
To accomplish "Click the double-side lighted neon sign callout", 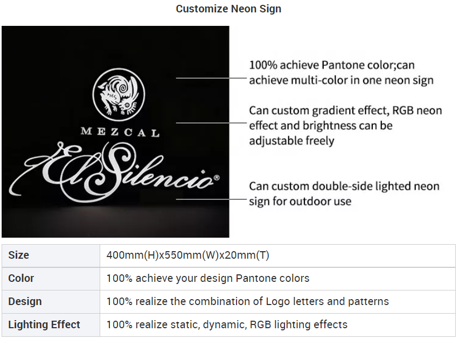I will pyautogui.click(x=344, y=193).
